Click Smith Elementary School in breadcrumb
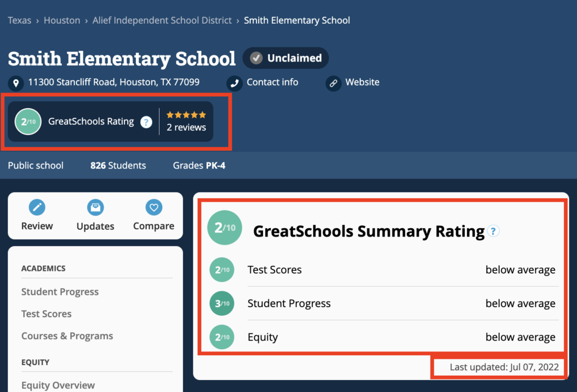 (x=297, y=20)
